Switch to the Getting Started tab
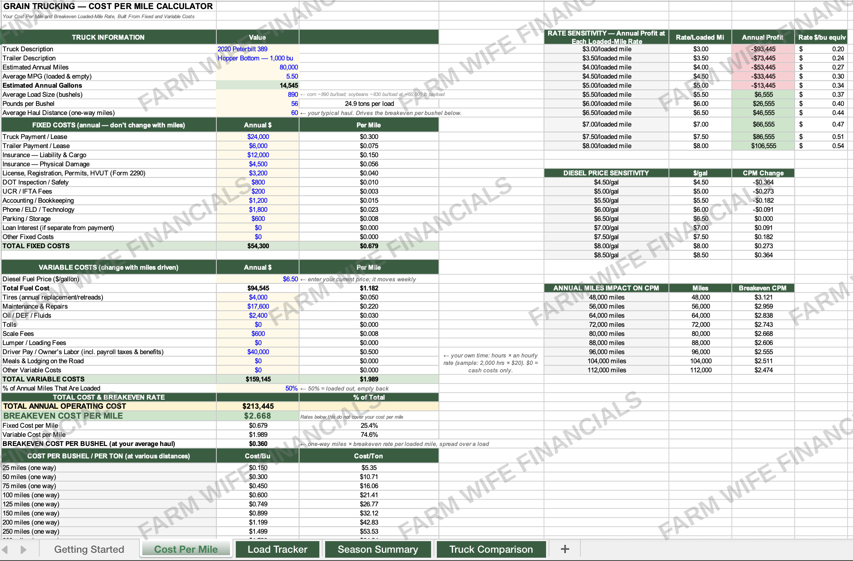 point(89,549)
